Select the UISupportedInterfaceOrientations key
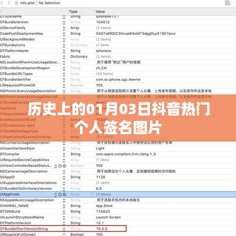 (28, 183)
